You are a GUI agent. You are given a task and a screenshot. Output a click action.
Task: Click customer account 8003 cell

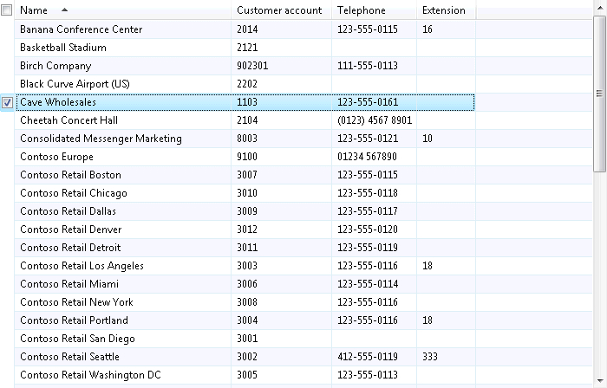[x=282, y=139]
